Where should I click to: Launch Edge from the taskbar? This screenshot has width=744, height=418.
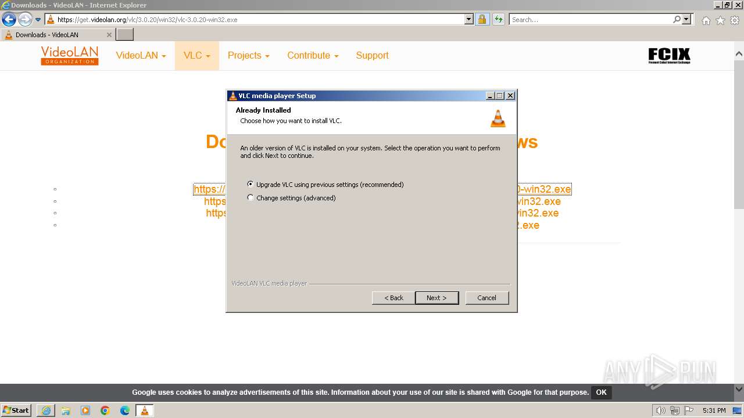click(125, 410)
